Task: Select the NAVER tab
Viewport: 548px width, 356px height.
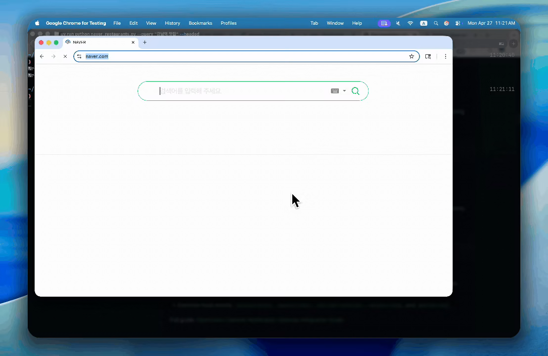Action: tap(101, 42)
